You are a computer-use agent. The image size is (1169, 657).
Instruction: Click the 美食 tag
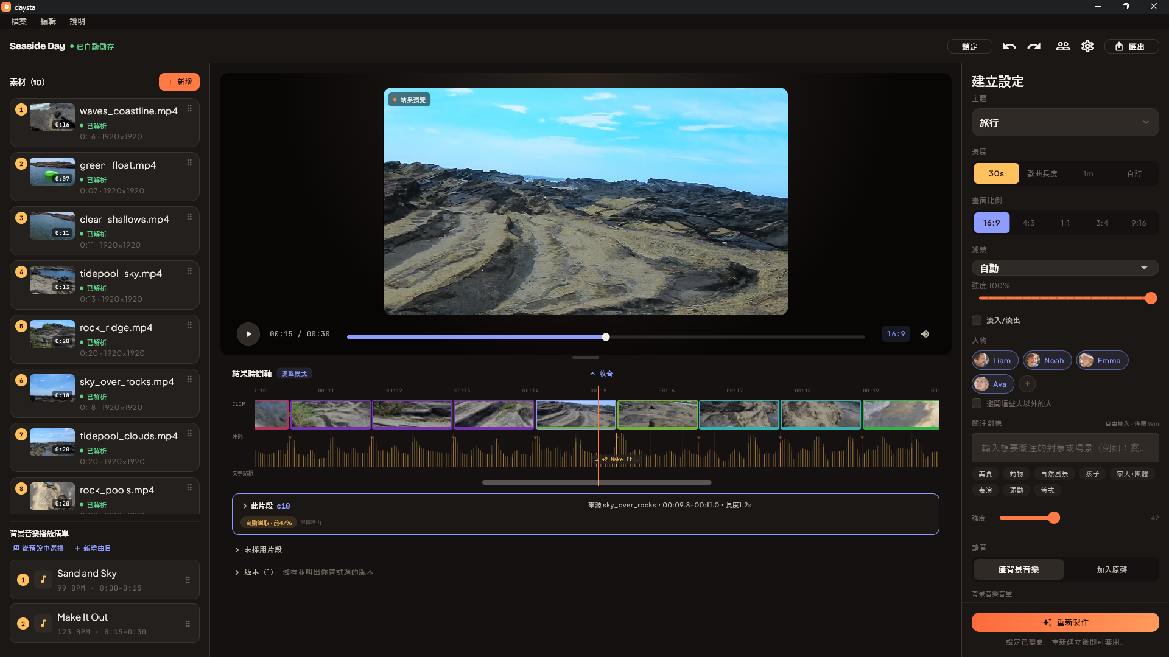[985, 474]
